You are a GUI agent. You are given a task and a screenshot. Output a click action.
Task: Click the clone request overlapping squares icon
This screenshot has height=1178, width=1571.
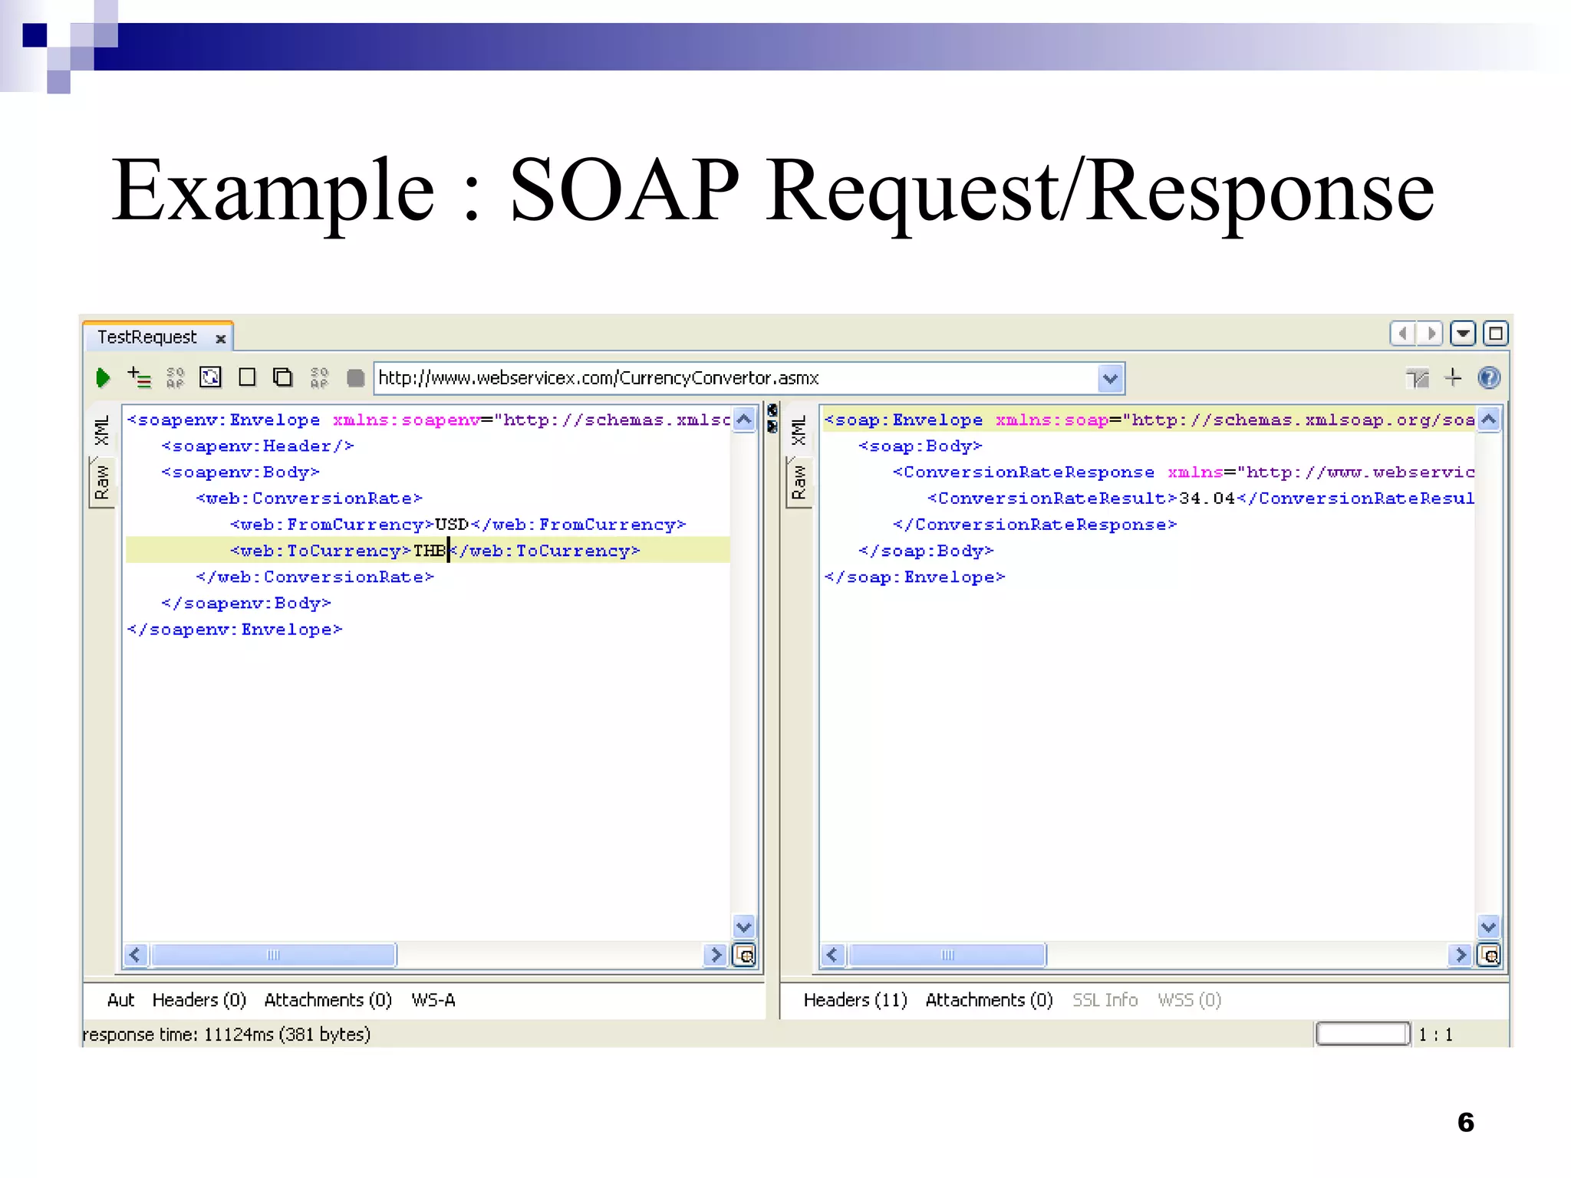pos(283,377)
